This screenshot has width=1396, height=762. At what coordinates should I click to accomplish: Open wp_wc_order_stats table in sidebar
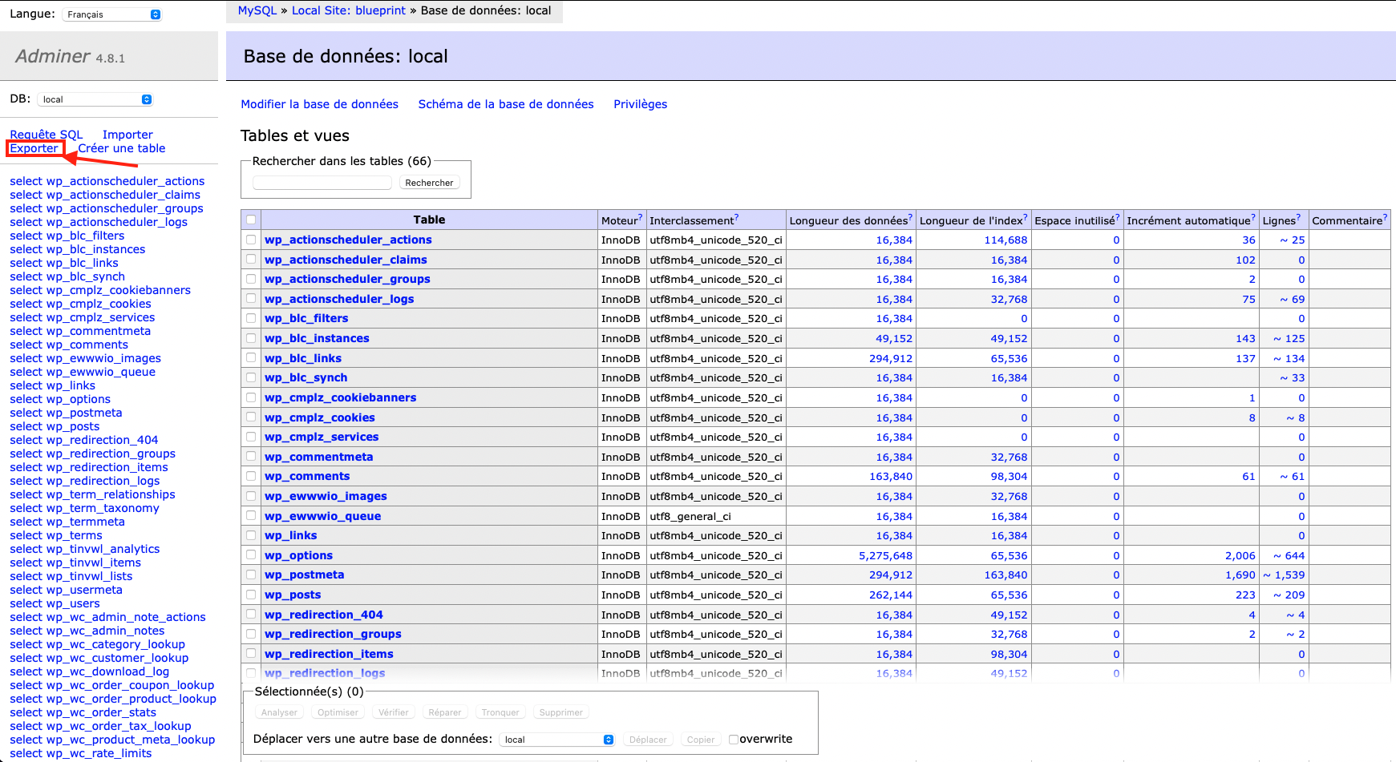tap(101, 712)
